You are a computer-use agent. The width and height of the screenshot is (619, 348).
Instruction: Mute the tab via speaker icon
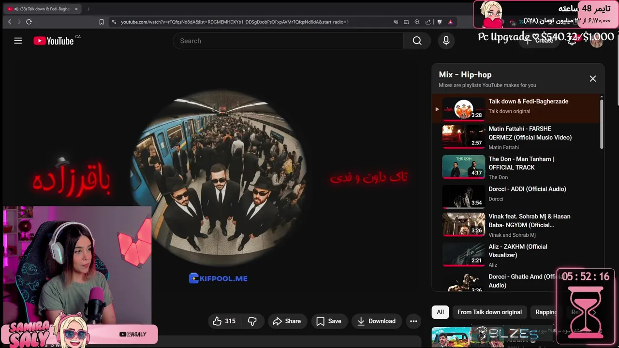tap(16, 9)
